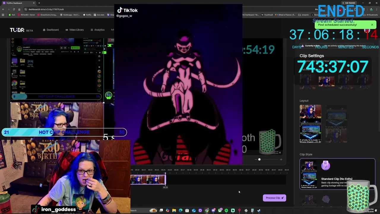Open the Fourthwall bookmark

[267, 15]
